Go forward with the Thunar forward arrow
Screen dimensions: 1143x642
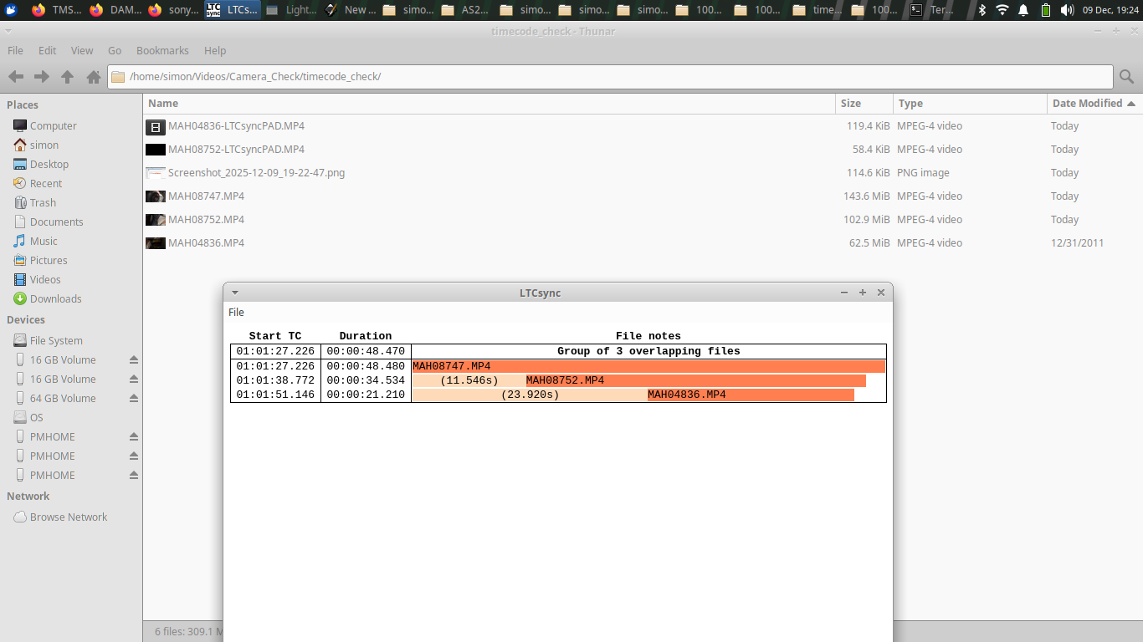click(41, 77)
